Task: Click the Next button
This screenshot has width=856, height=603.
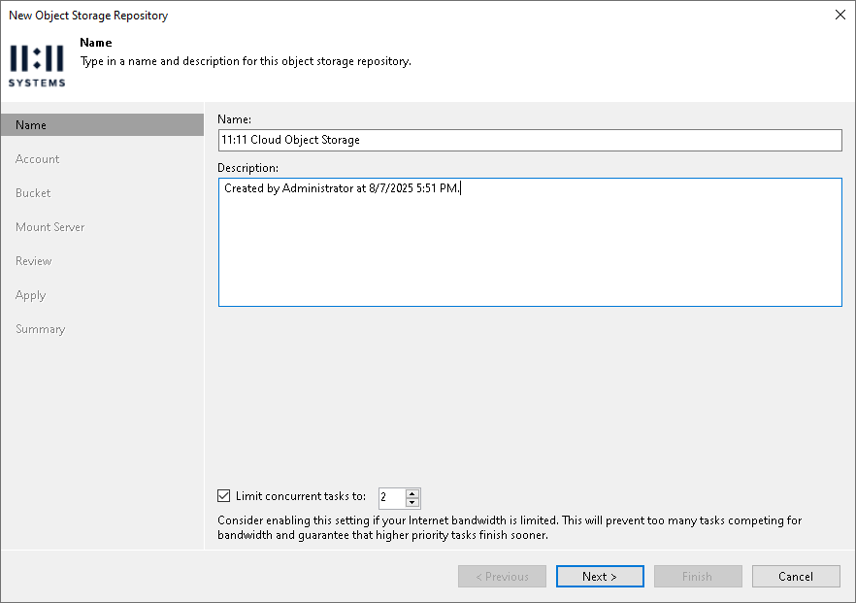Action: 600,576
